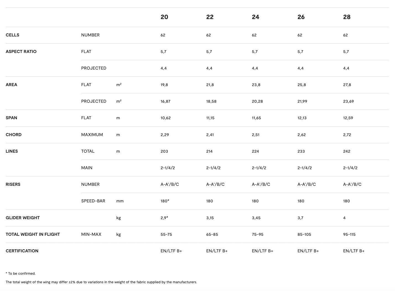395x291 pixels.
Task: Select the 16,87 projected area value
Action: coord(165,101)
